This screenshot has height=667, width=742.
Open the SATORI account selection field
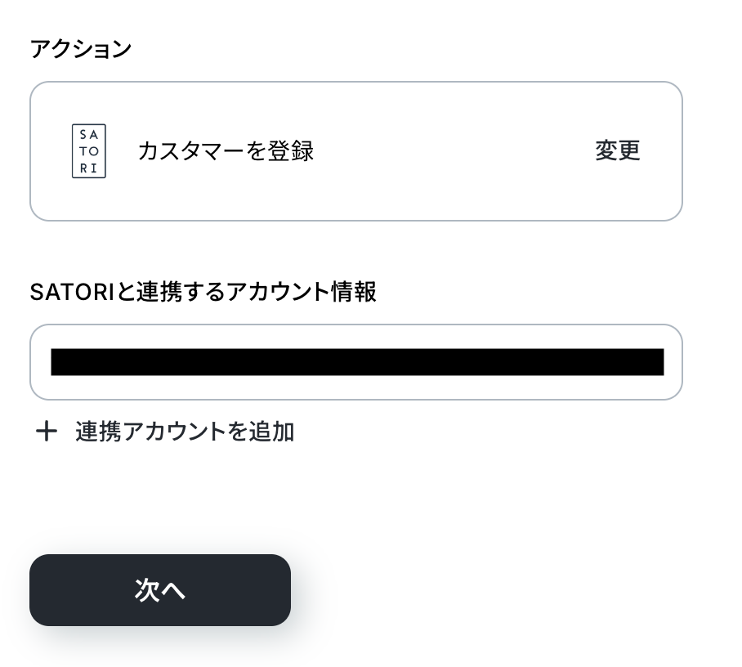(356, 362)
